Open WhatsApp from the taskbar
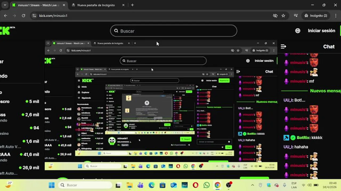The width and height of the screenshot is (341, 191). [x=206, y=185]
